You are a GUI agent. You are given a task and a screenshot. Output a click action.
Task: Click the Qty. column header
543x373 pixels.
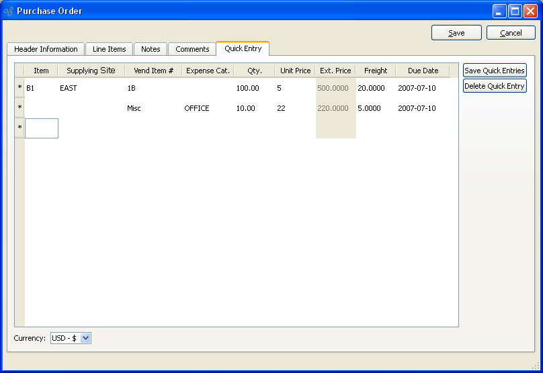[x=255, y=71]
